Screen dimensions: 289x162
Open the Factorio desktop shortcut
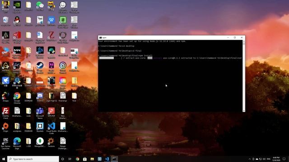point(51,142)
